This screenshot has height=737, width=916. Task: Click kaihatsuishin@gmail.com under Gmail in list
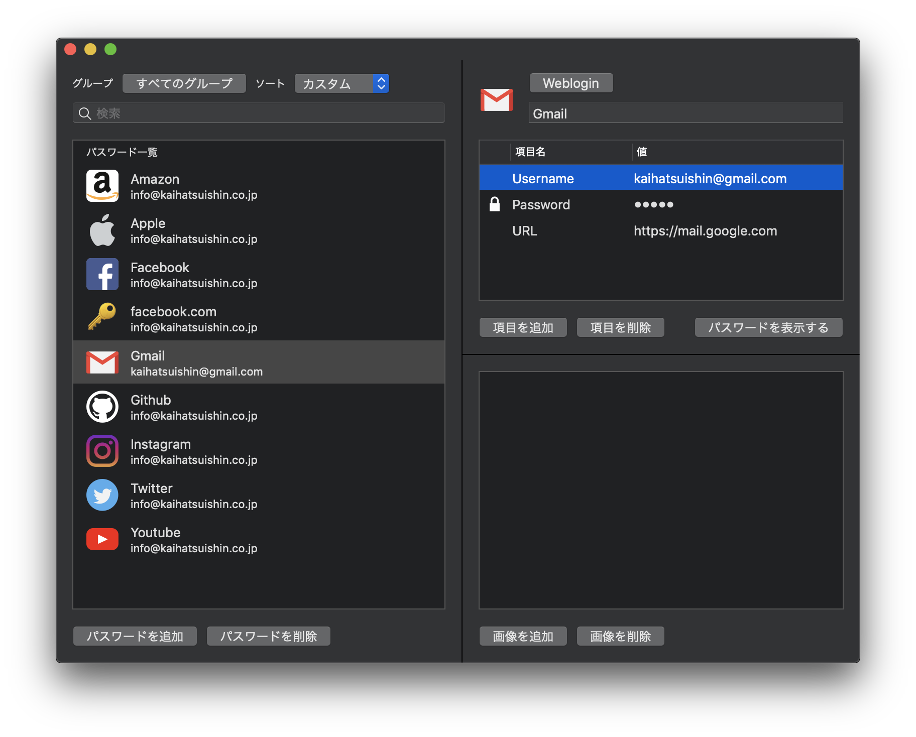click(x=196, y=372)
